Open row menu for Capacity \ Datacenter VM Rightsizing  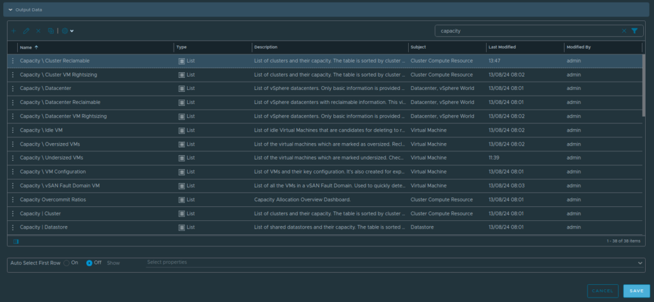[13, 116]
